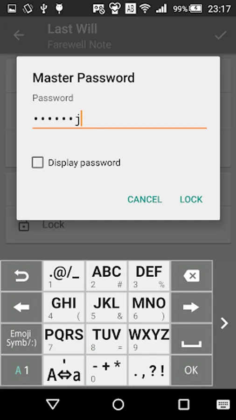Open keyboard switcher icon in navigation bar

coord(223,405)
